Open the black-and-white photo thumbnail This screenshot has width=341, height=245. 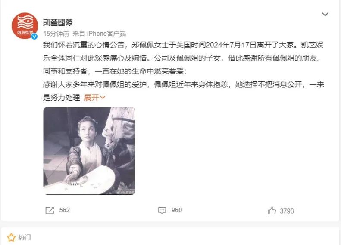(89, 151)
